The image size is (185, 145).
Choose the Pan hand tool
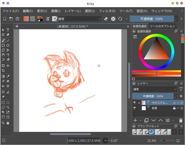[8, 123]
